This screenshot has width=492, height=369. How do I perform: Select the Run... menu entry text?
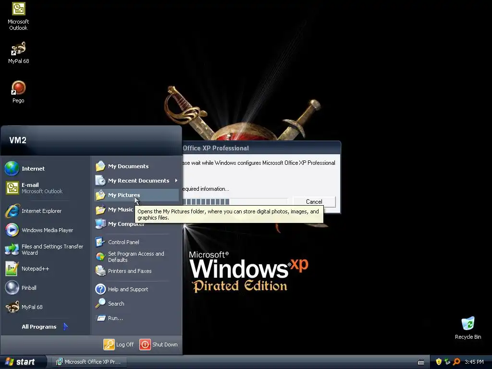(115, 318)
